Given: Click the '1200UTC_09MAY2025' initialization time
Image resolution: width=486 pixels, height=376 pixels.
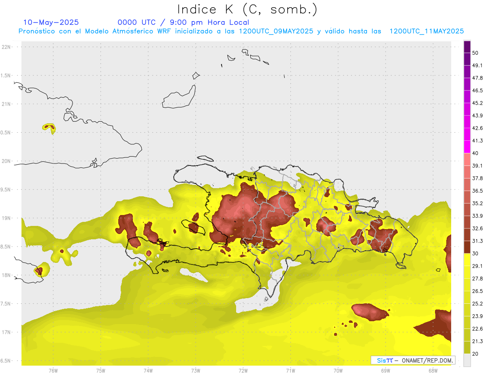Looking at the screenshot, I should 276,31.
